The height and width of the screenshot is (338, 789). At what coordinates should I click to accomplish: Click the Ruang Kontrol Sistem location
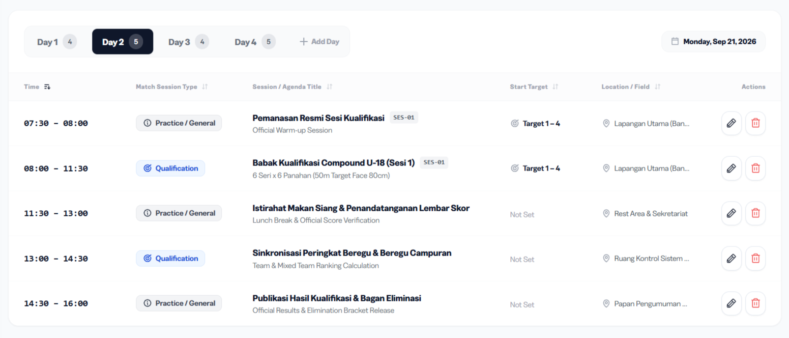click(x=646, y=259)
